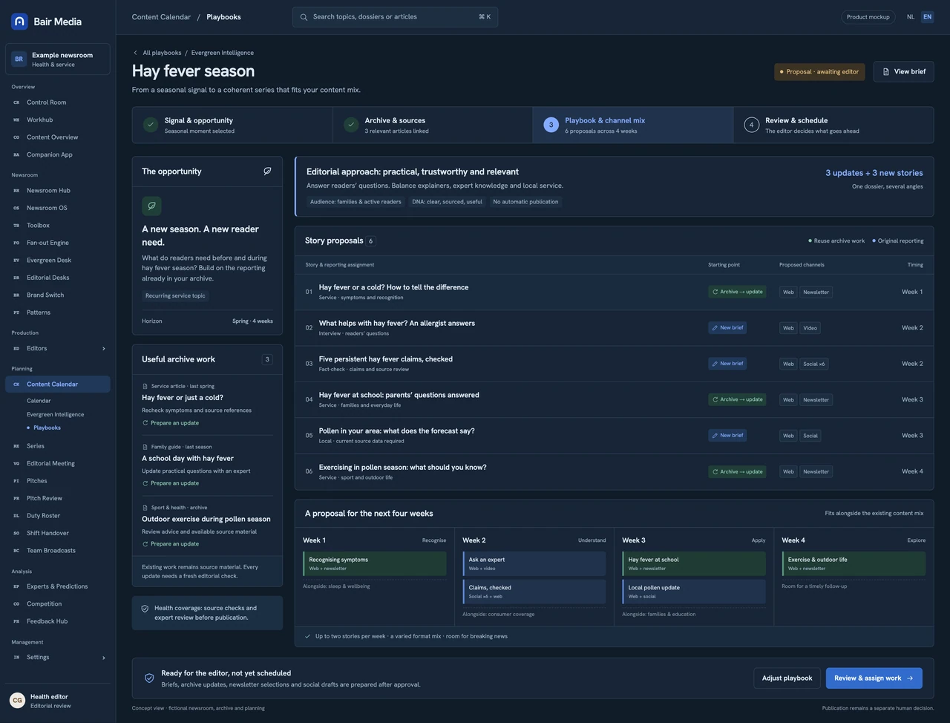Click the CG user avatar
Screen dimensions: 950x723
pyautogui.click(x=17, y=701)
